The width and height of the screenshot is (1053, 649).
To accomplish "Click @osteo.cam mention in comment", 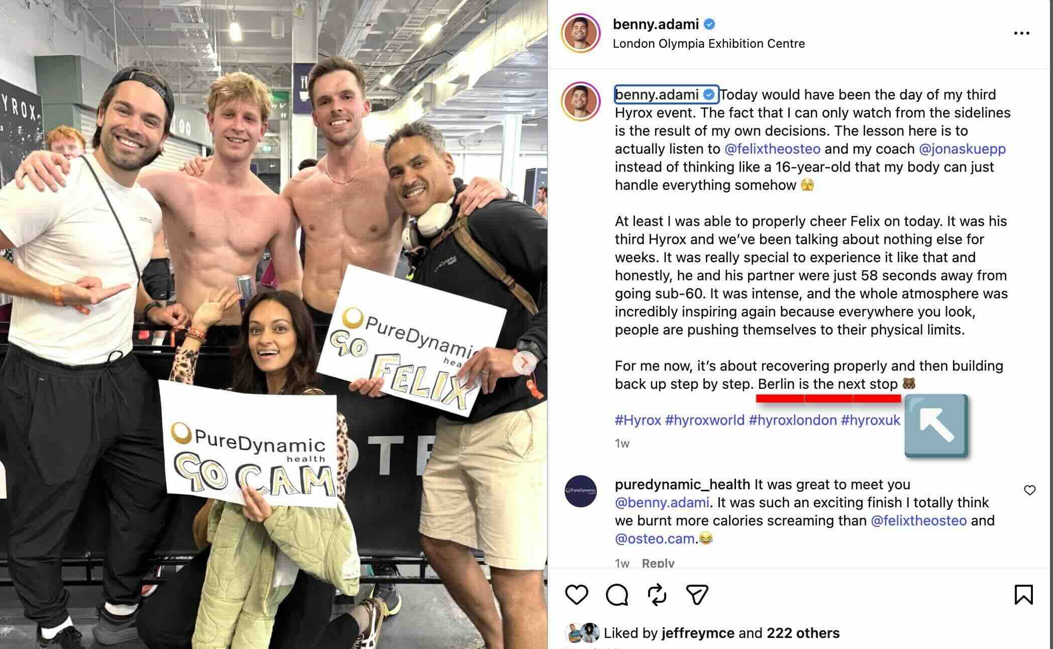I will point(655,538).
